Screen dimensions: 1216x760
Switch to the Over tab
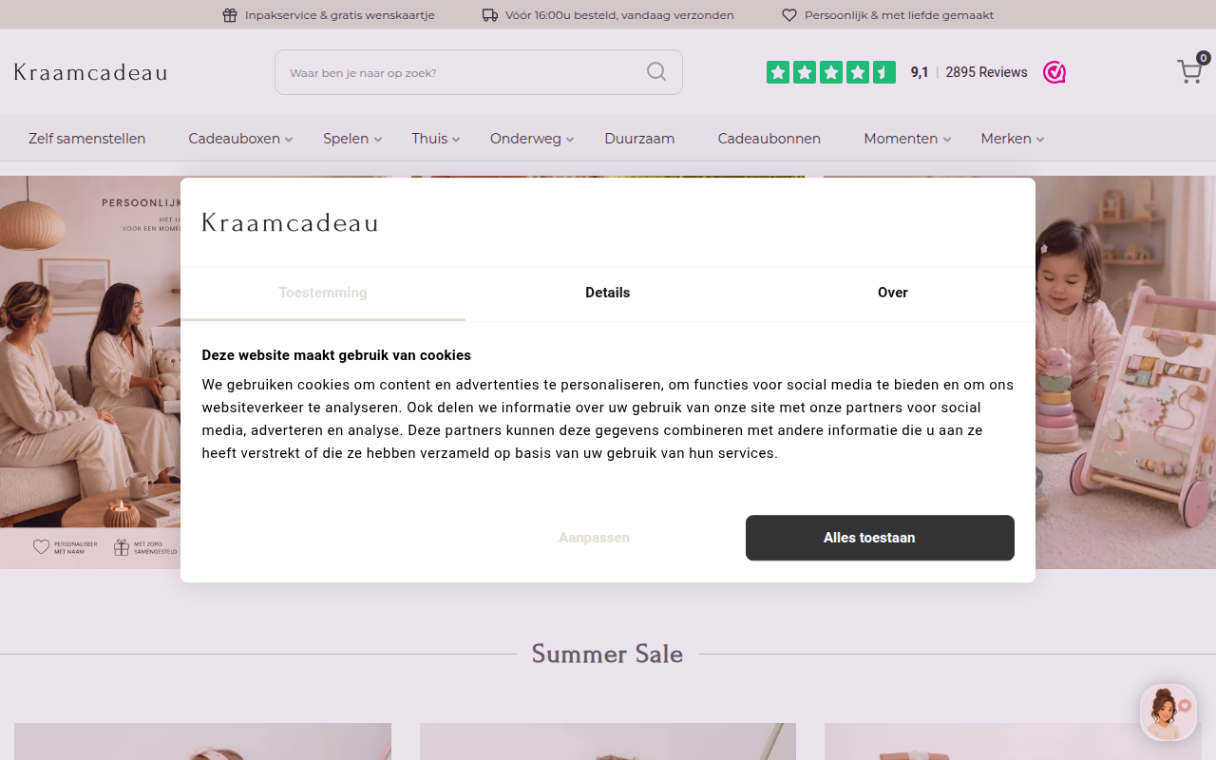point(893,293)
